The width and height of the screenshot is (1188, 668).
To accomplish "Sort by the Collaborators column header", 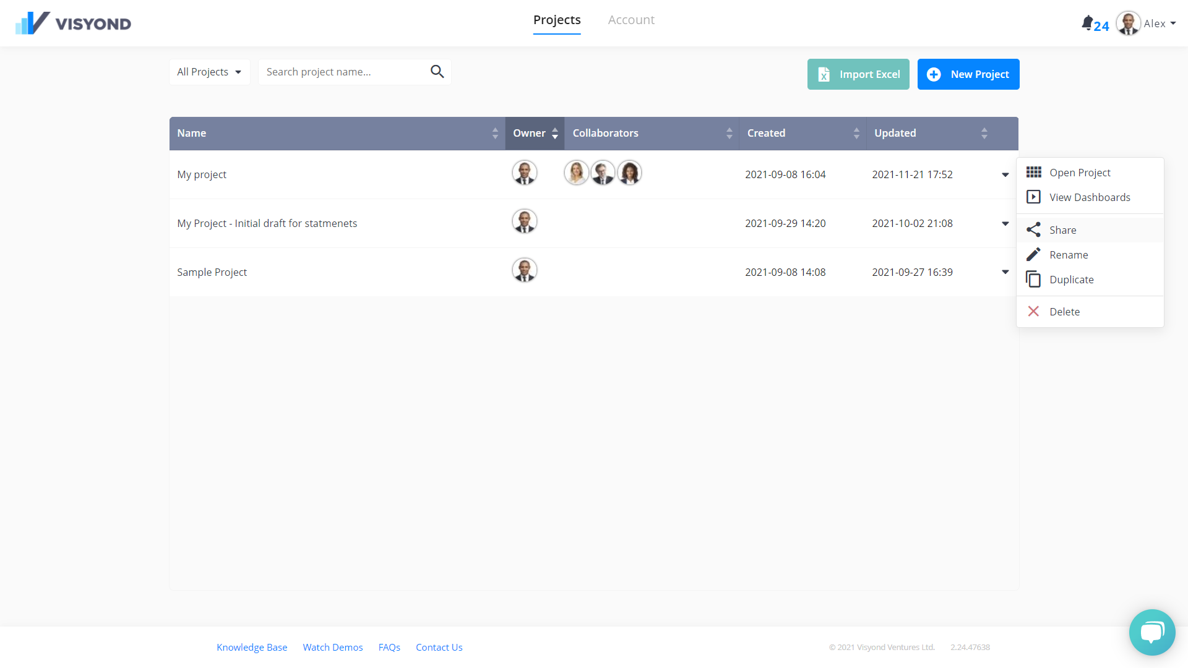I will point(652,133).
